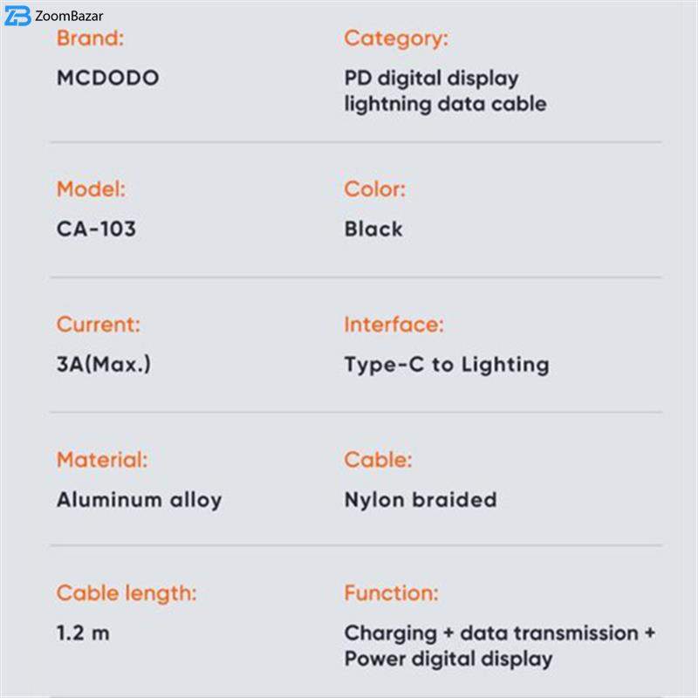This screenshot has width=698, height=698.
Task: Click the ZoomBazar logo icon
Action: [x=17, y=16]
